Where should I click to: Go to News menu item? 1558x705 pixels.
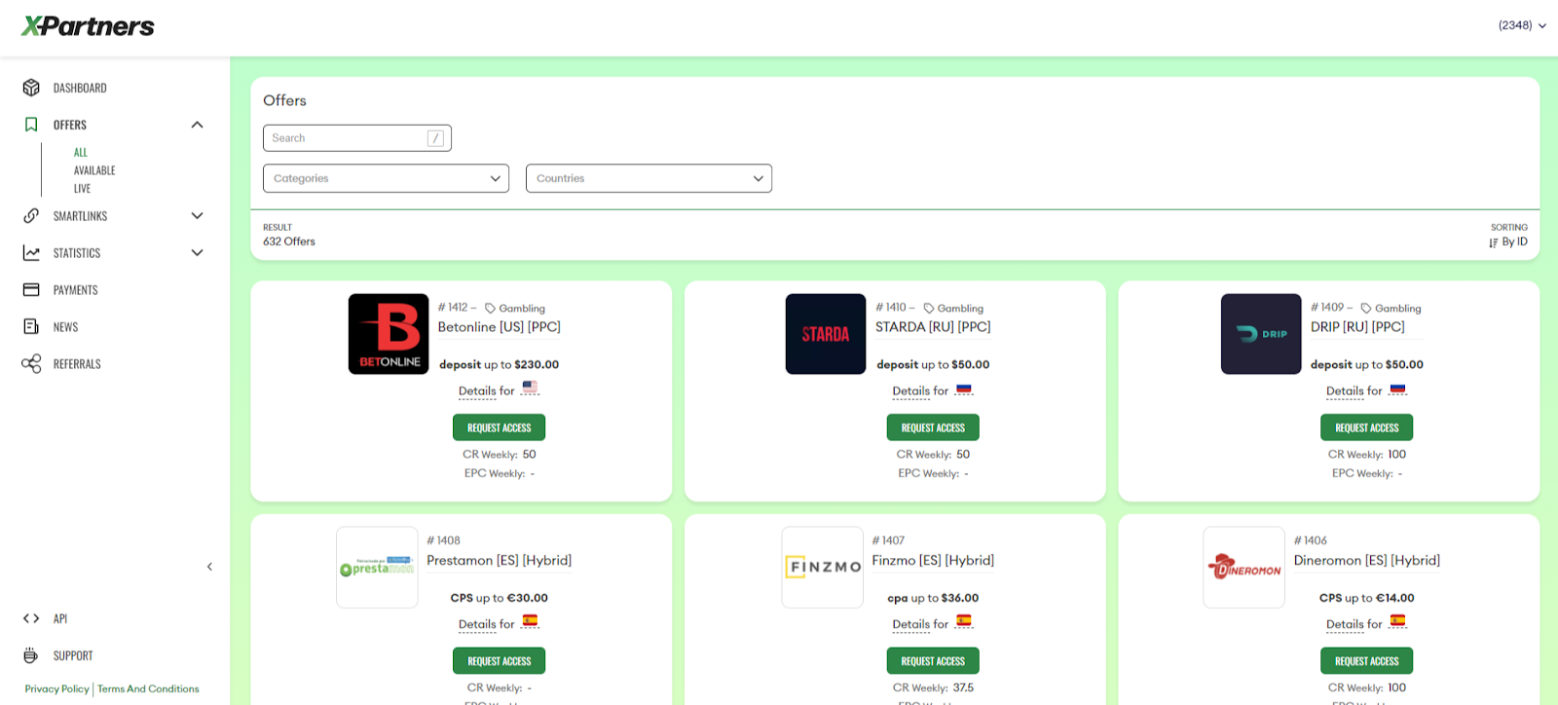tap(65, 327)
